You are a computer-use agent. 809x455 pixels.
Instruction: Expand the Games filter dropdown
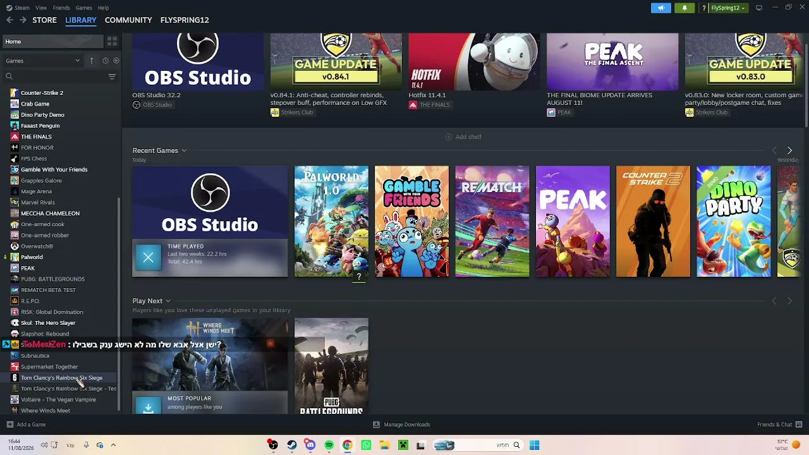tap(43, 61)
